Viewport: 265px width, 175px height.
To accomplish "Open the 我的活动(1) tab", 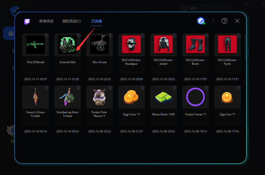I will click(x=71, y=21).
